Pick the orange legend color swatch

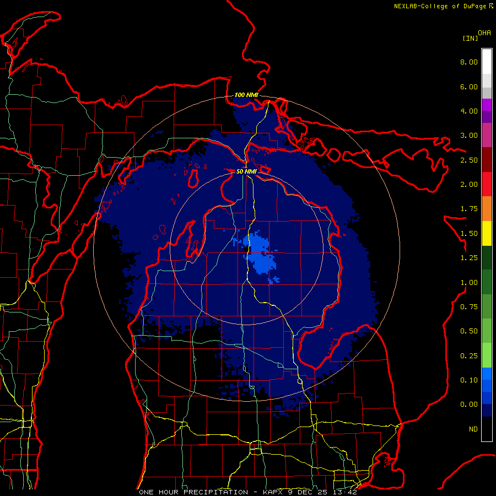point(487,209)
